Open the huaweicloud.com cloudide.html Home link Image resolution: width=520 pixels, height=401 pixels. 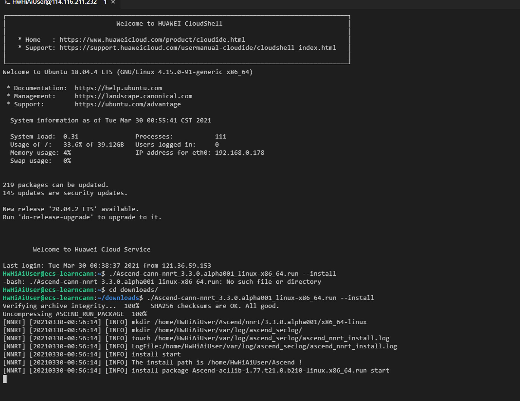pos(152,40)
